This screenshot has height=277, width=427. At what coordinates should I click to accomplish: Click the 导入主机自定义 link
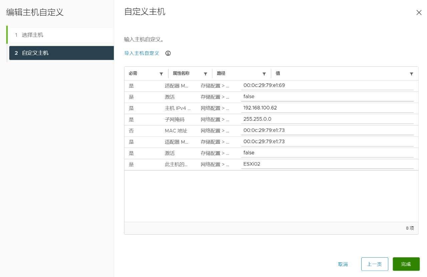(141, 53)
